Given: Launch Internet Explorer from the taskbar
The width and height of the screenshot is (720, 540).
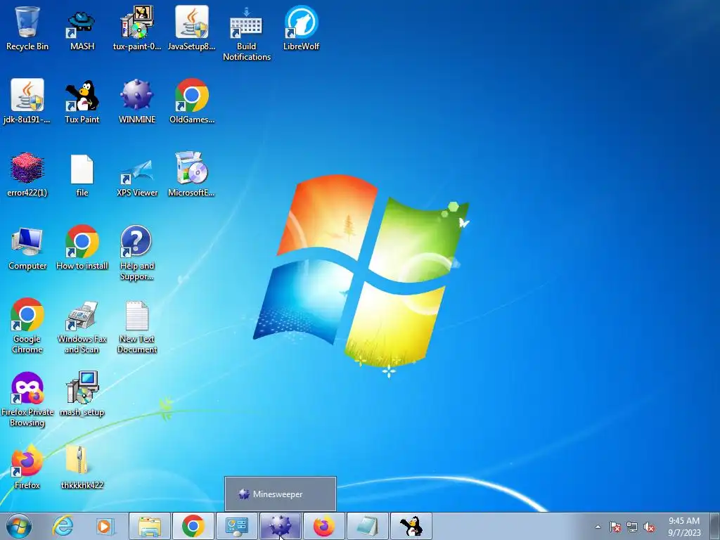Looking at the screenshot, I should point(63,526).
